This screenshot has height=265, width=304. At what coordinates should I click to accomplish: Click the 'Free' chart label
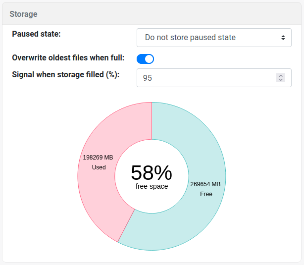coord(206,194)
